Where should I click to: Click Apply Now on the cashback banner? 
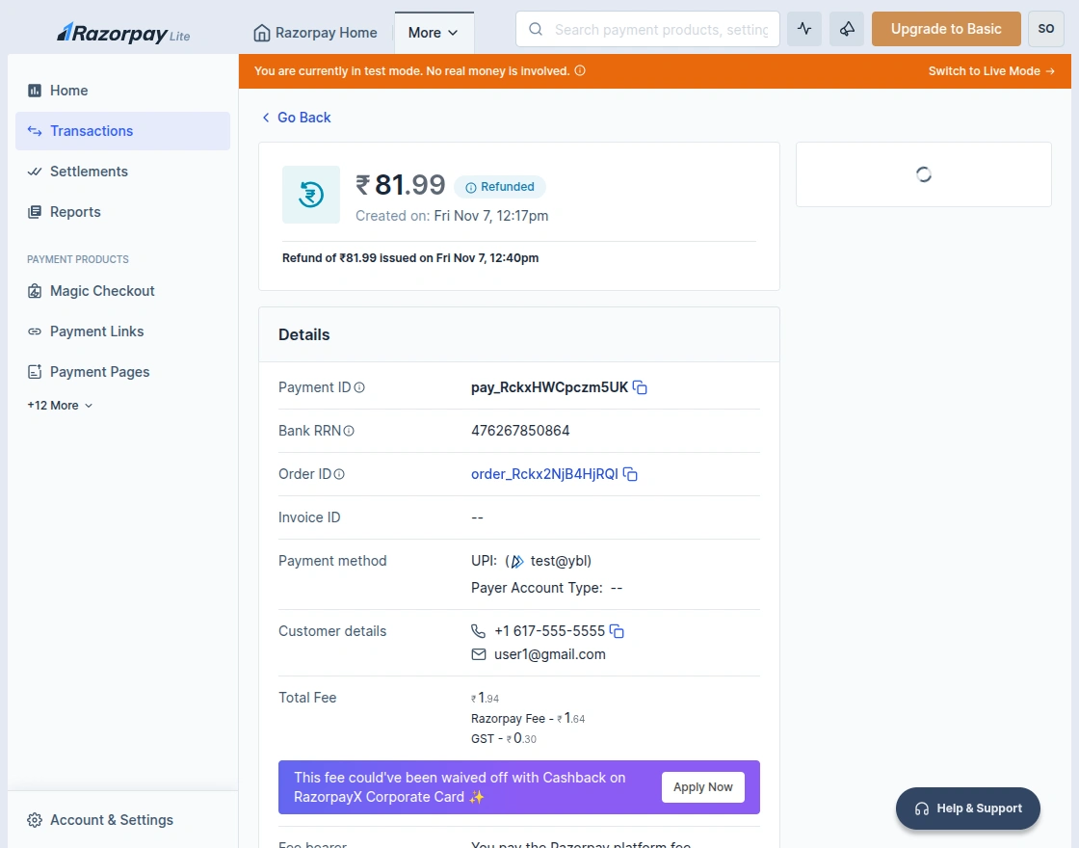coord(702,787)
